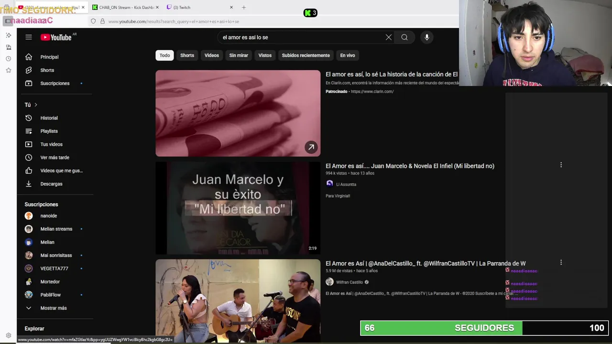
Task: Open VEGETTA777 subscription channel
Action: tap(55, 269)
